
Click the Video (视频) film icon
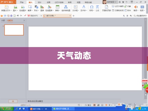pos(142,7)
